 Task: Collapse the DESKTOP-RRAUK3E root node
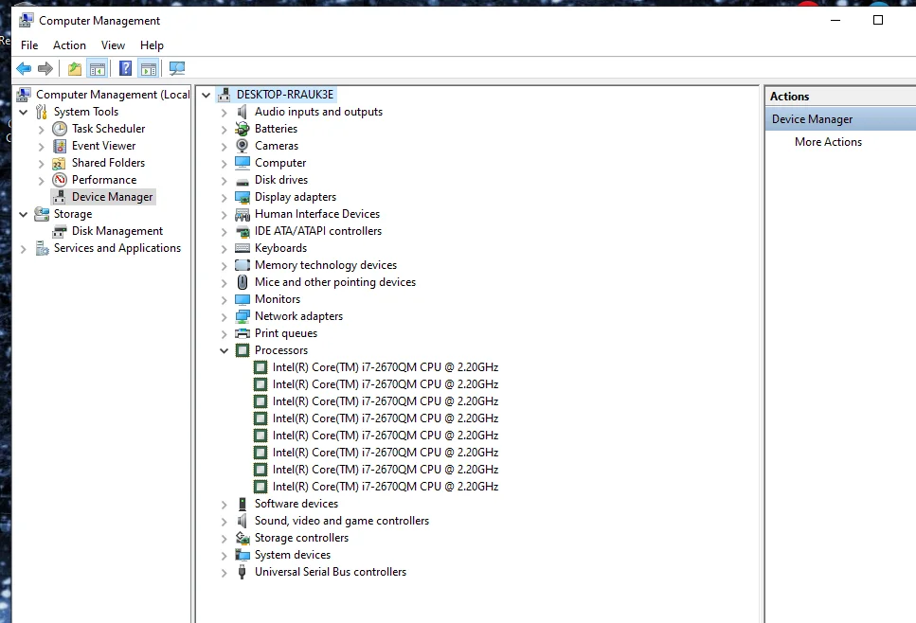coord(206,95)
